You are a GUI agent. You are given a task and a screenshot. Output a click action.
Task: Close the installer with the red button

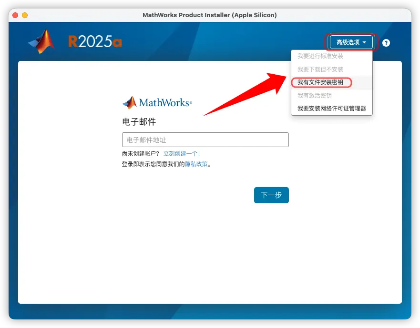click(16, 15)
